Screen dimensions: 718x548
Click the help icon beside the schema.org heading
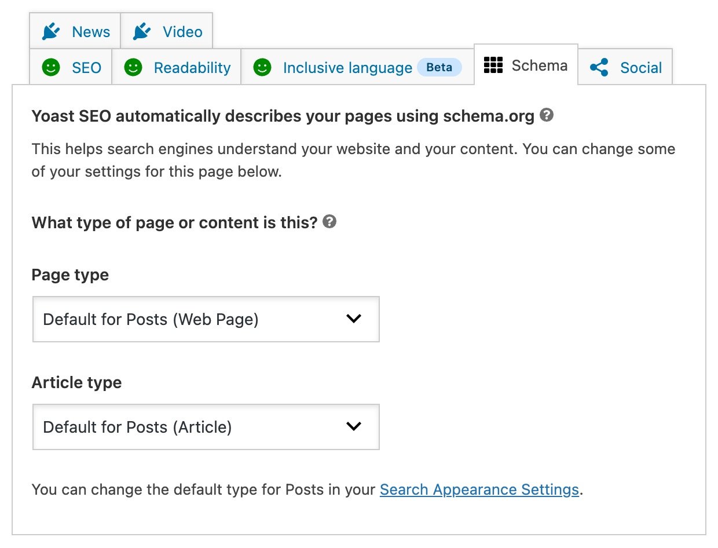point(547,115)
